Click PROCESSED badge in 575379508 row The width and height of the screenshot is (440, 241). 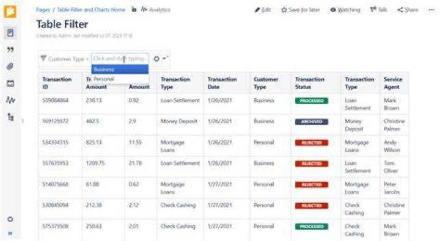point(312,226)
